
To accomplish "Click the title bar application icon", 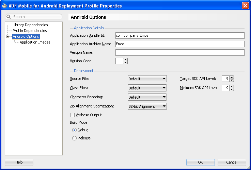I will pyautogui.click(x=4, y=5).
